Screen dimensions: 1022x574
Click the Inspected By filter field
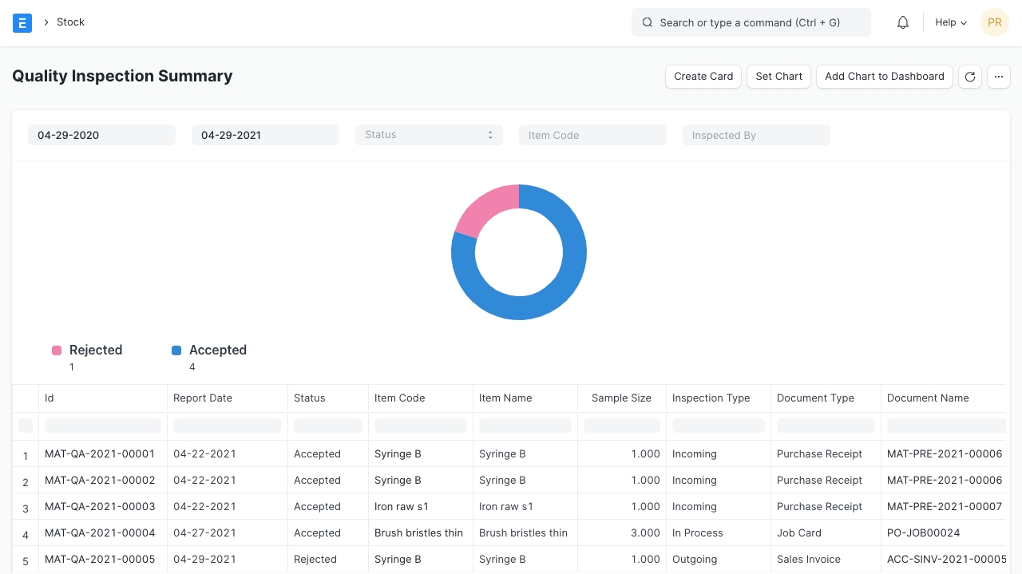756,135
